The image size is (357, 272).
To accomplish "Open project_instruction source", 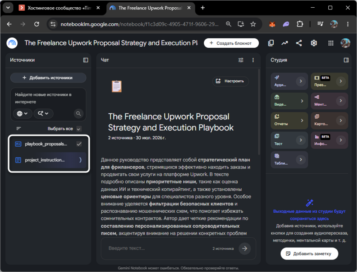I will click(45, 160).
